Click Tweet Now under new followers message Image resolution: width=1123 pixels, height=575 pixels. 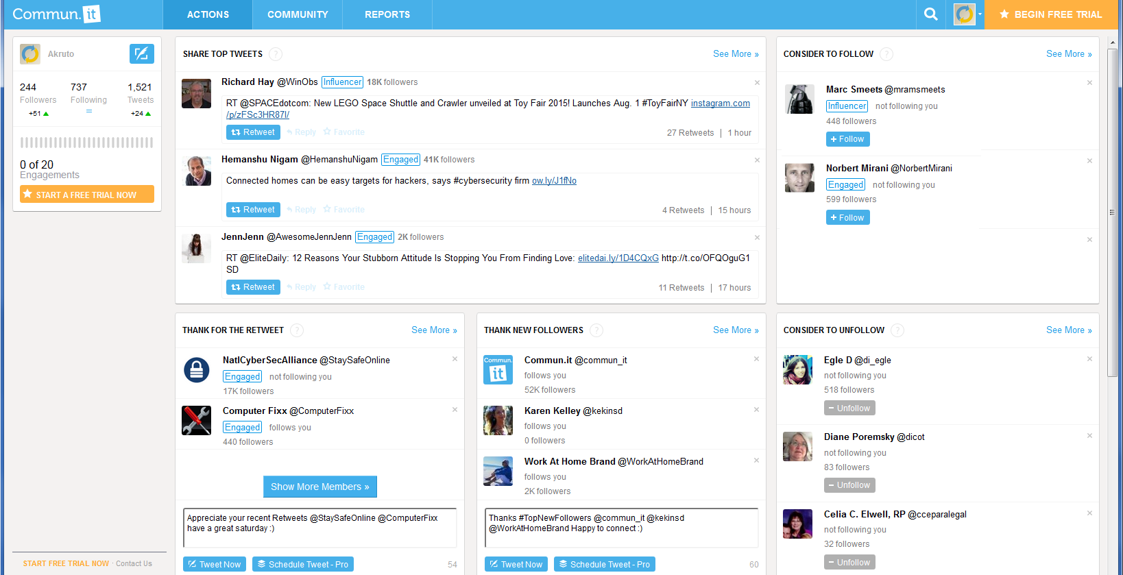coord(516,565)
